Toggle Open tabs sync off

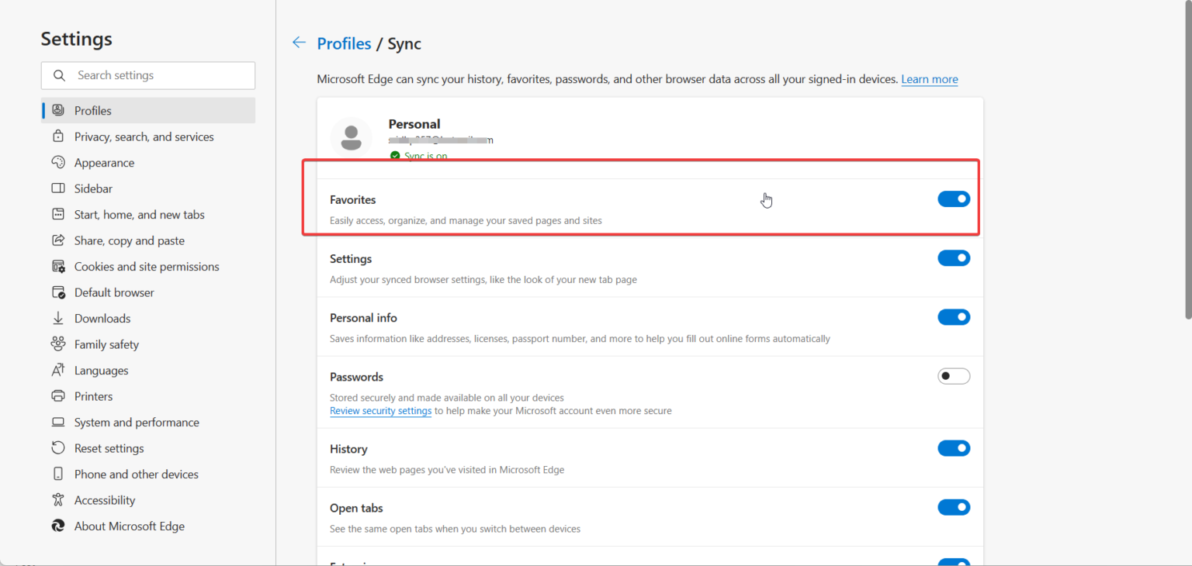[954, 507]
